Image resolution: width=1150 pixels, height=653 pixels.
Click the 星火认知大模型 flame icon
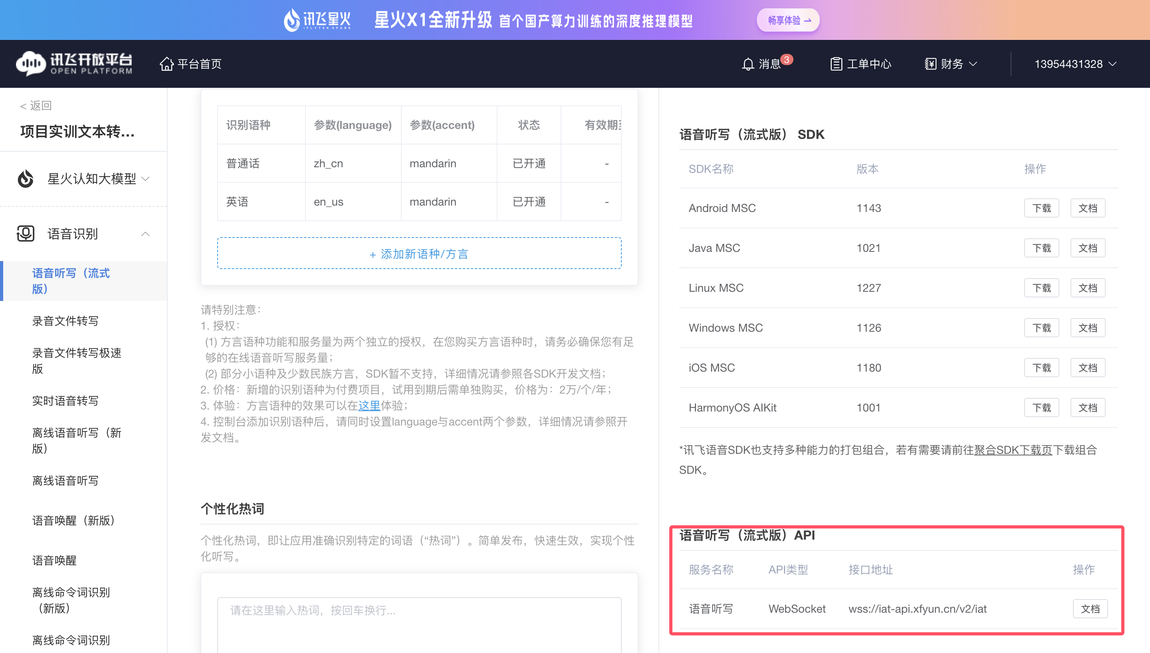click(x=26, y=178)
